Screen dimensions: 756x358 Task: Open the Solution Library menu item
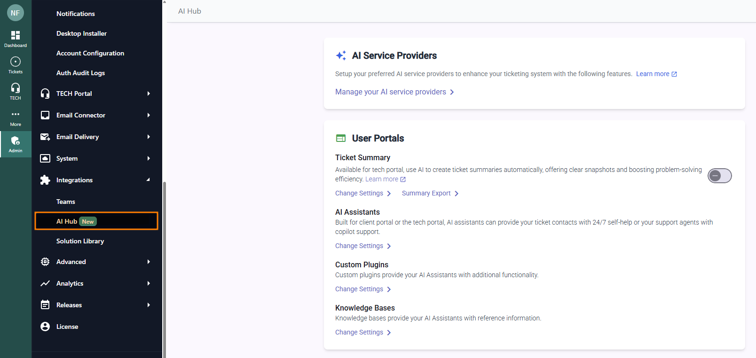point(80,241)
